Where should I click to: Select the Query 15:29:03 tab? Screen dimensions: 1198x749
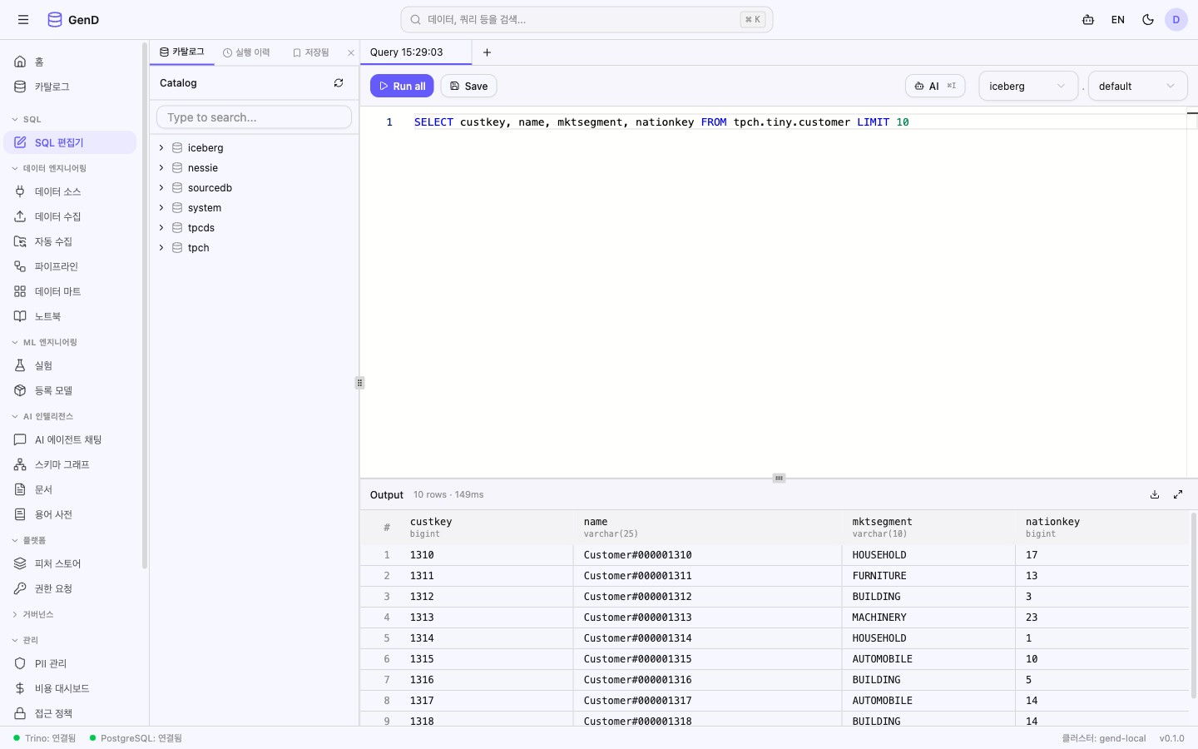pyautogui.click(x=416, y=52)
